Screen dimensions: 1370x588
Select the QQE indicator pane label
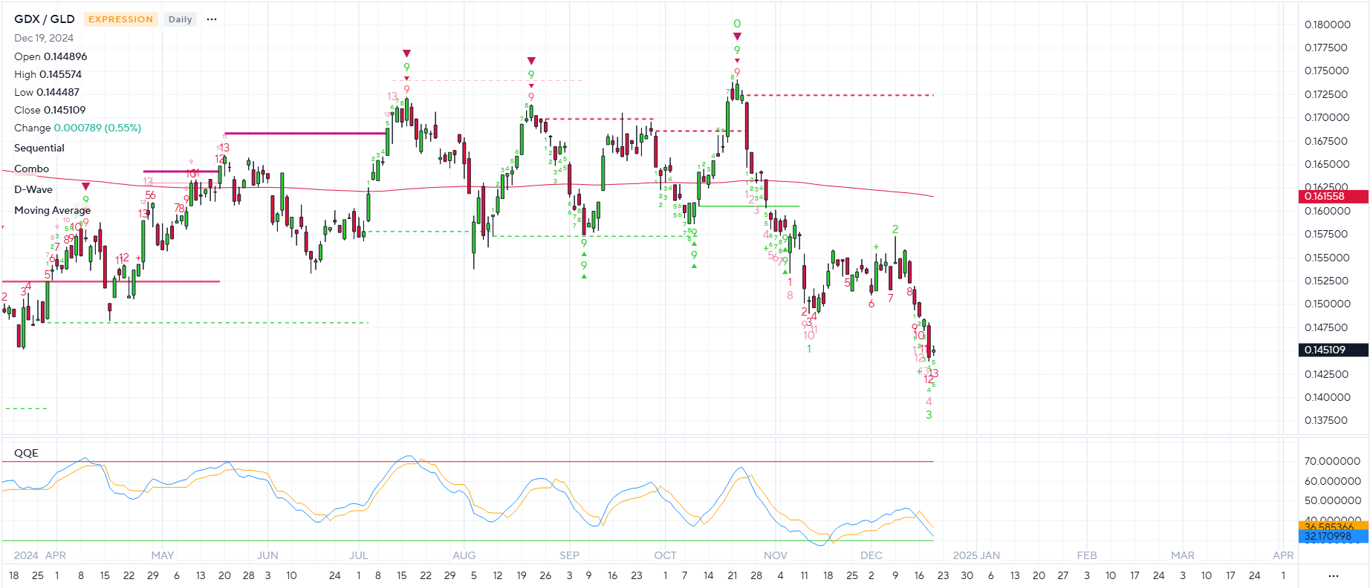coord(26,453)
